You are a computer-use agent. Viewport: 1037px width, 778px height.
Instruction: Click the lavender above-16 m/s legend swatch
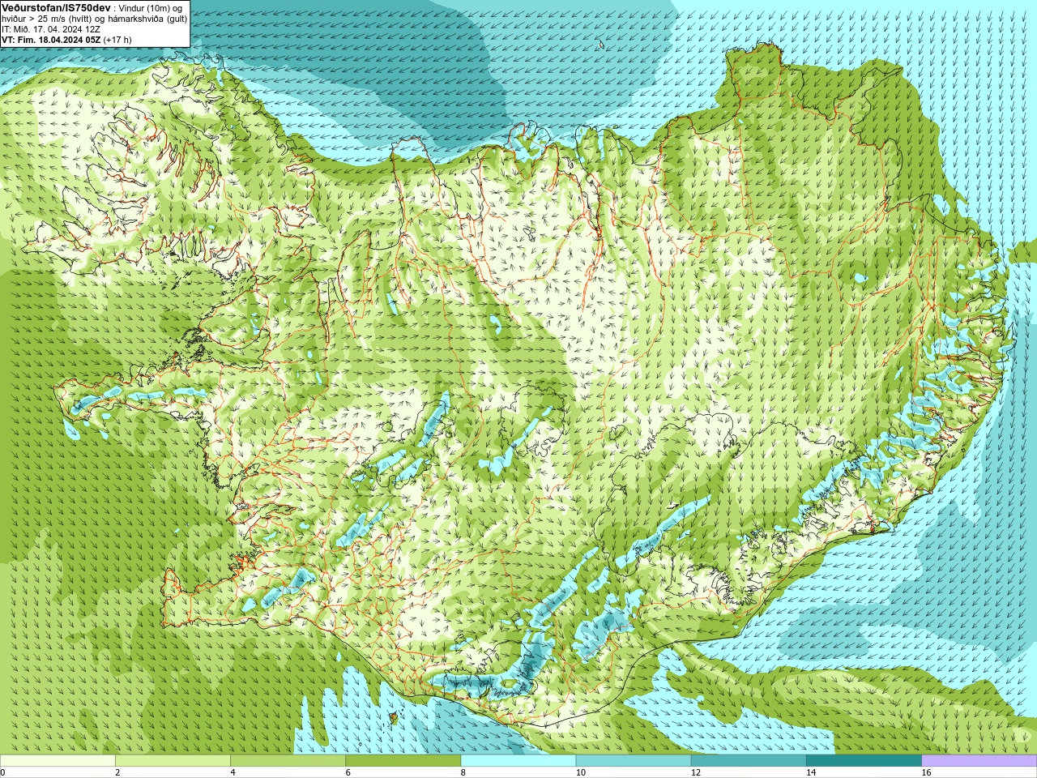click(979, 761)
